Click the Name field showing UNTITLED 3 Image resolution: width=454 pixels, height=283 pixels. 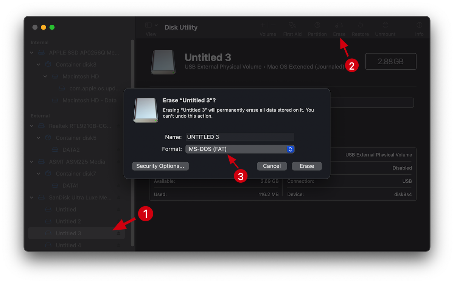pyautogui.click(x=240, y=137)
